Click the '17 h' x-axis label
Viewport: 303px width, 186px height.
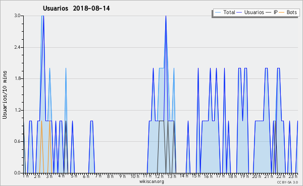click(x=220, y=176)
